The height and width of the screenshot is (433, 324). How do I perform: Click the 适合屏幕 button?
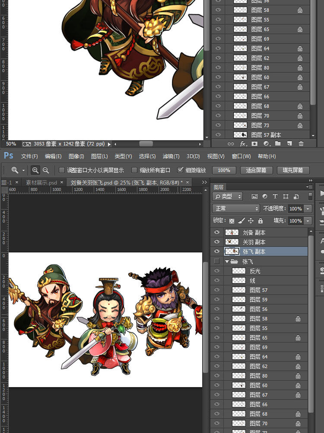[x=256, y=170]
